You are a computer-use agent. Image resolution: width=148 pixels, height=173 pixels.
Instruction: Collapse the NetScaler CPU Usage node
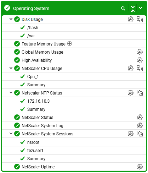point(11,68)
